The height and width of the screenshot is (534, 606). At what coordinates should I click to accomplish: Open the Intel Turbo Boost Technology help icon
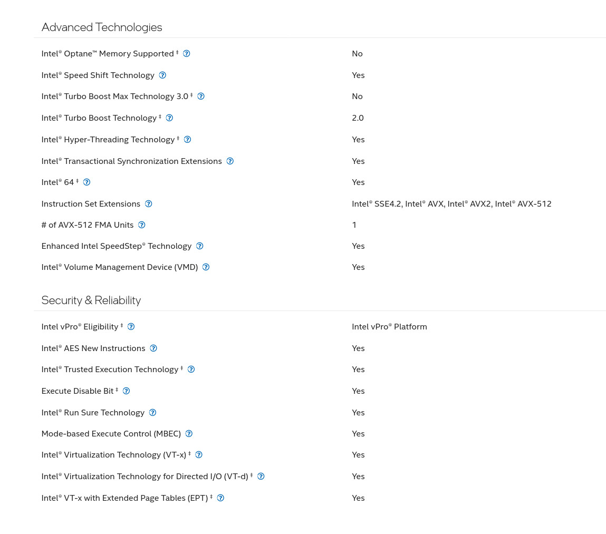(x=169, y=118)
